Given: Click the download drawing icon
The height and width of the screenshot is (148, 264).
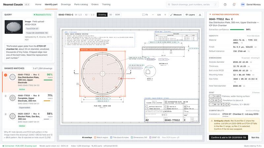Looking at the screenshot, I should click(200, 15).
